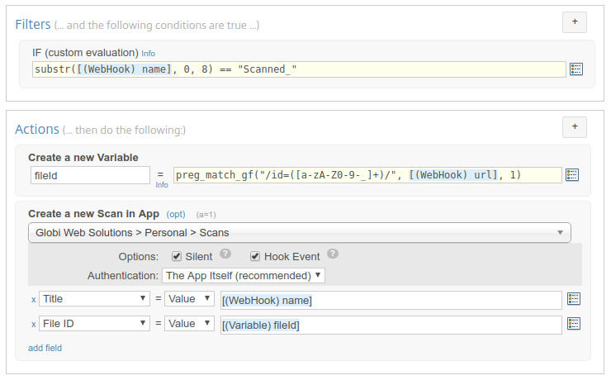Open token picker for custom evaluation filter
The image size is (611, 380).
576,69
